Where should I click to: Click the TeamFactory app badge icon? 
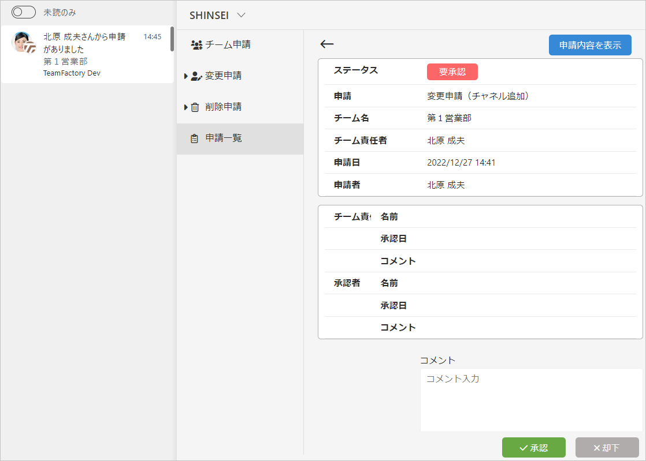tap(30, 48)
